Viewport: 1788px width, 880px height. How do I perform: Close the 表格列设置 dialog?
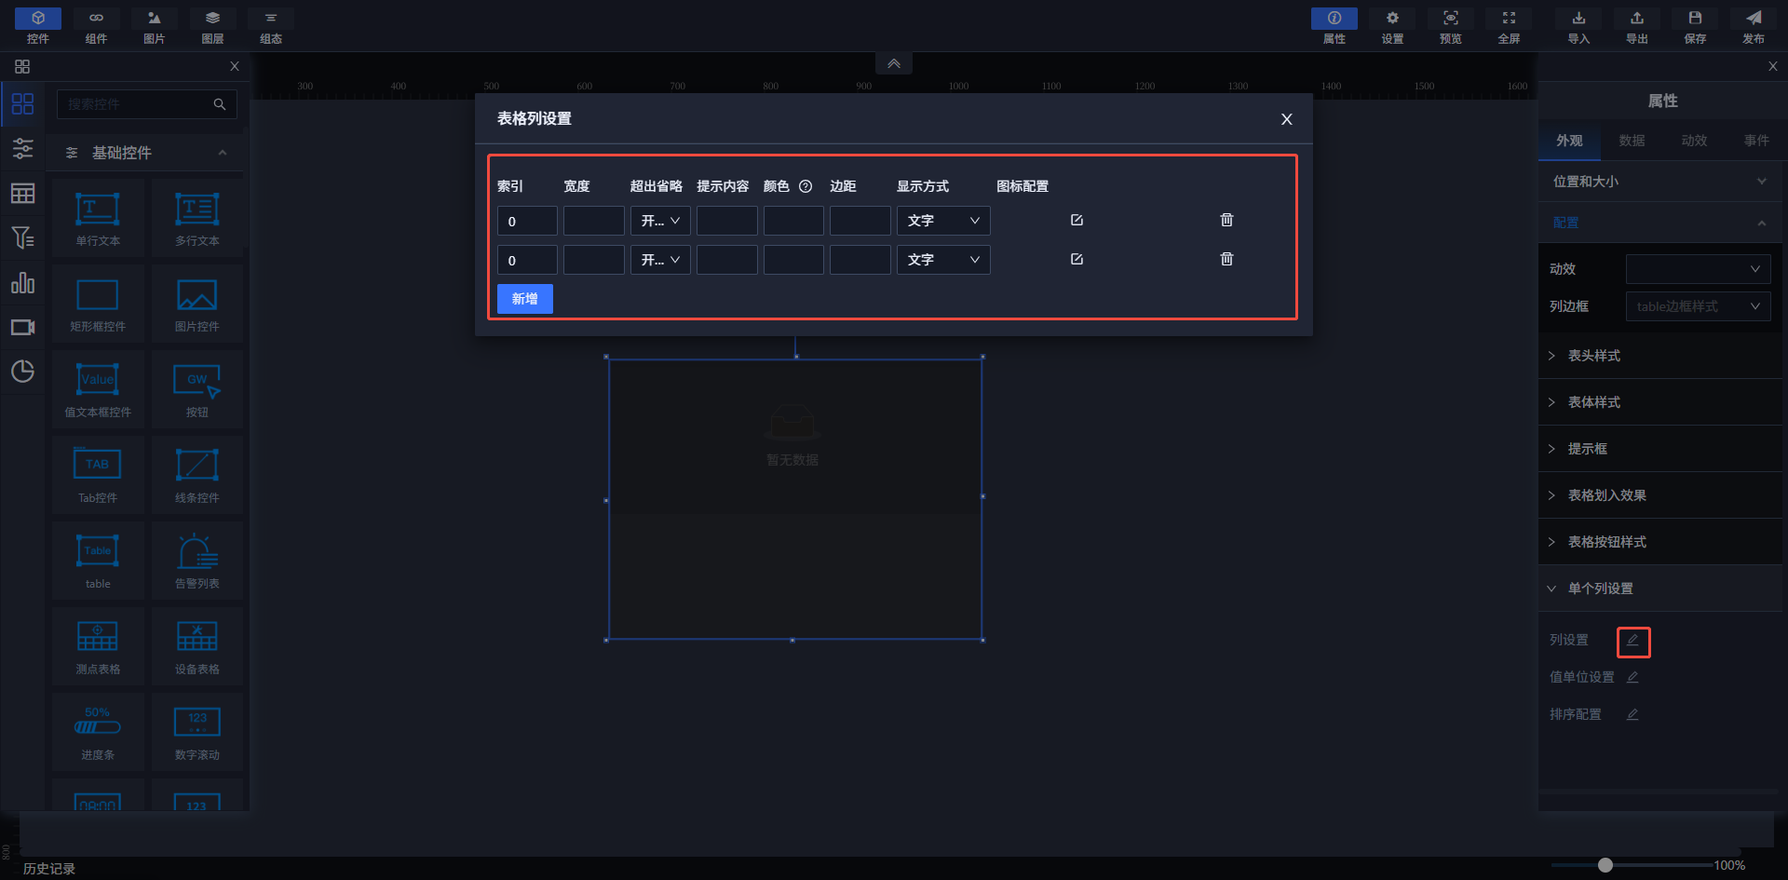1287,119
